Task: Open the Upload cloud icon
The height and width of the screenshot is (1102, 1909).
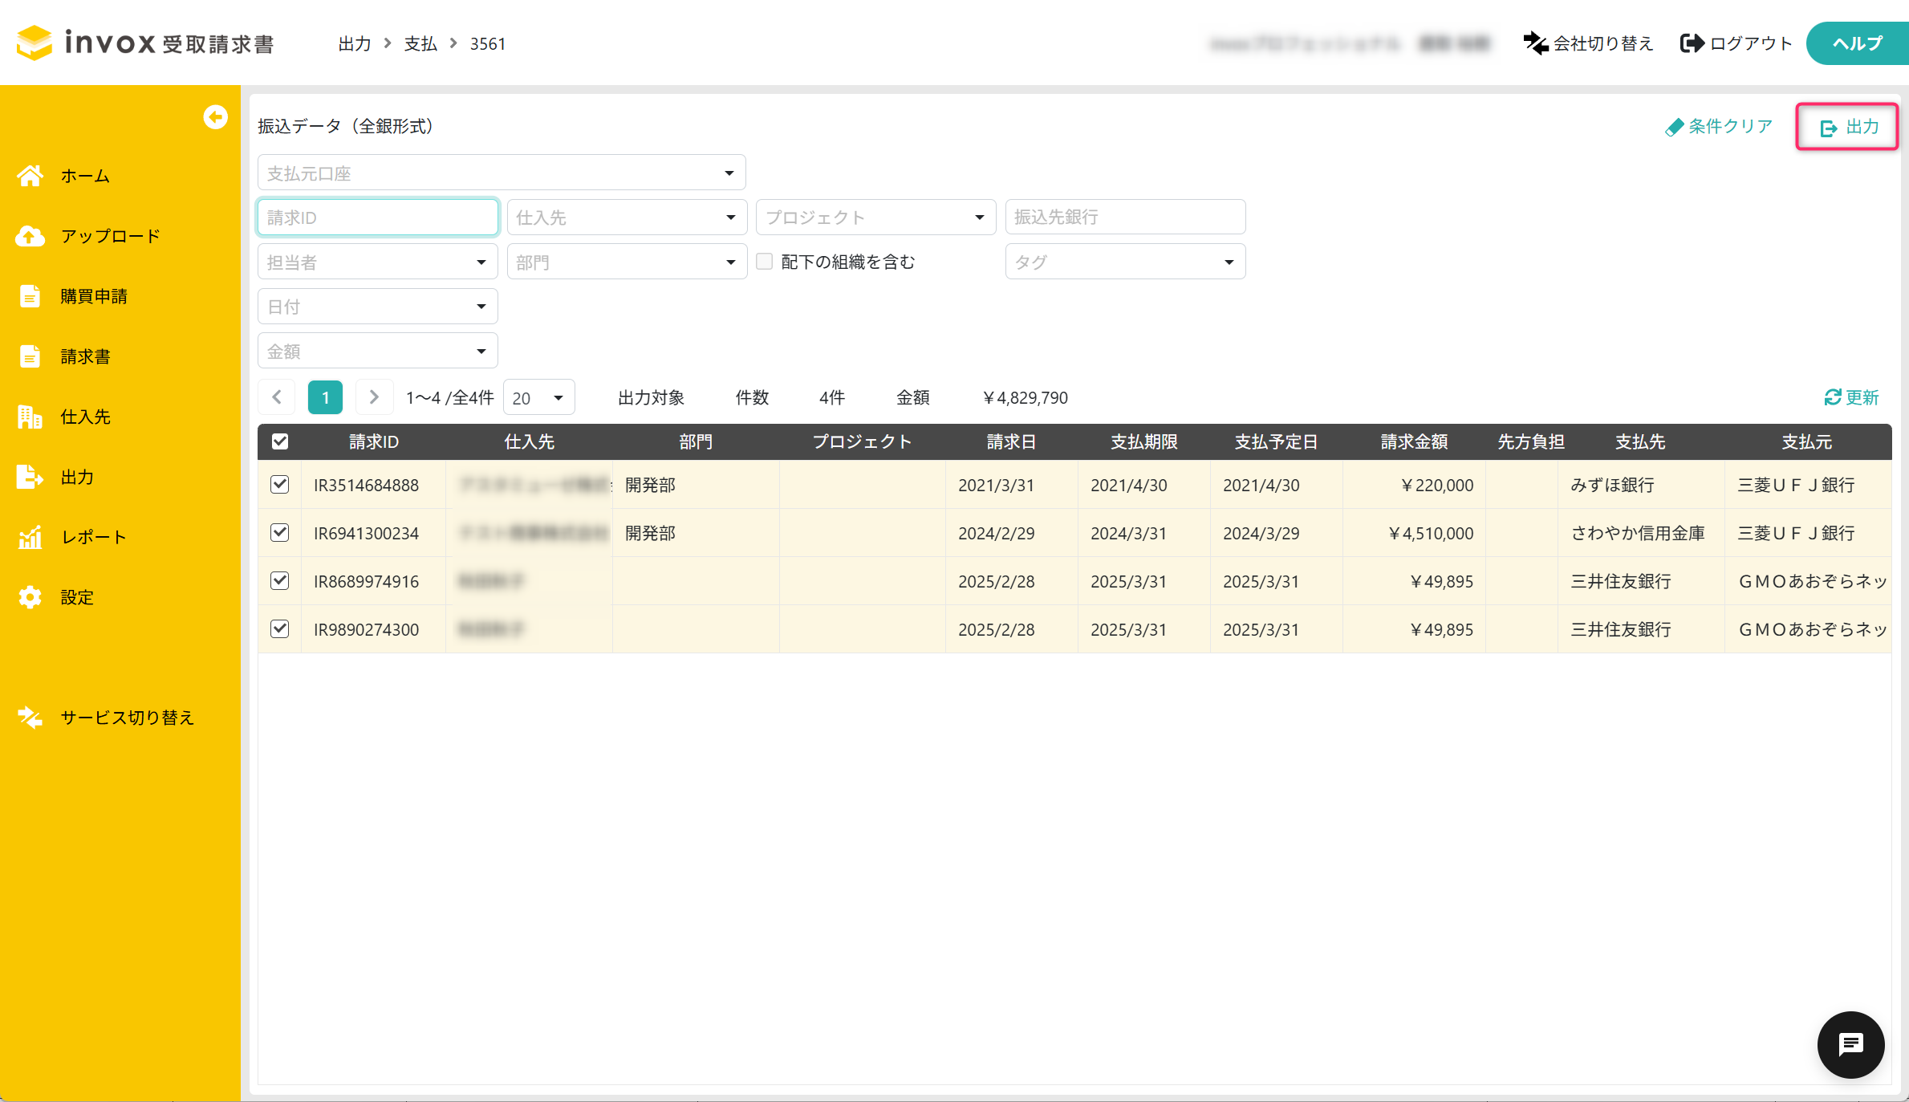Action: point(30,236)
